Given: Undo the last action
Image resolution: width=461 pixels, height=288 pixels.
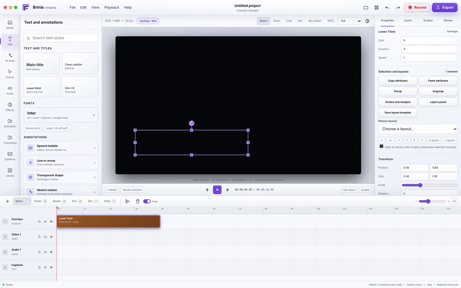Looking at the screenshot, I should 387,7.
